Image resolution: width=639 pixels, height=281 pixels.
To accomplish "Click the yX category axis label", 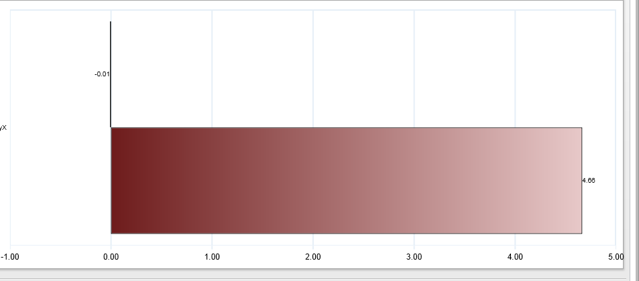I will point(3,127).
